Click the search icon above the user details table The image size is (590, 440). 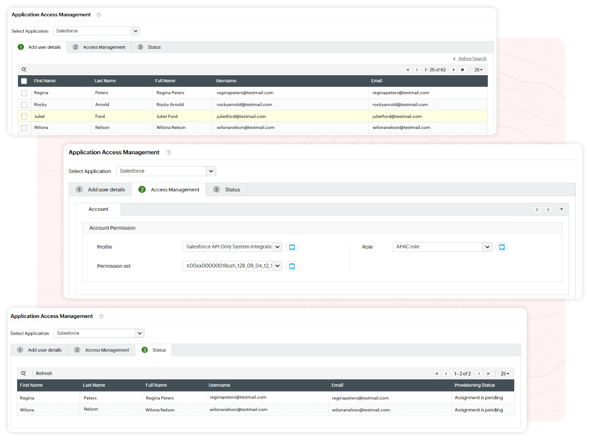point(24,69)
